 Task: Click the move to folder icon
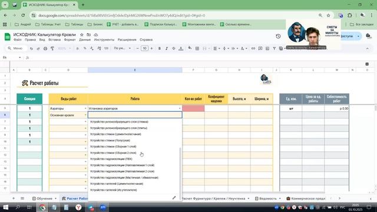(x=89, y=35)
